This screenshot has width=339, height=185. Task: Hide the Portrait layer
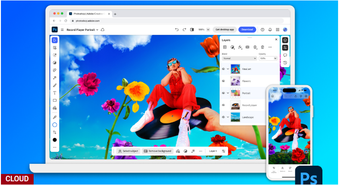click(223, 93)
